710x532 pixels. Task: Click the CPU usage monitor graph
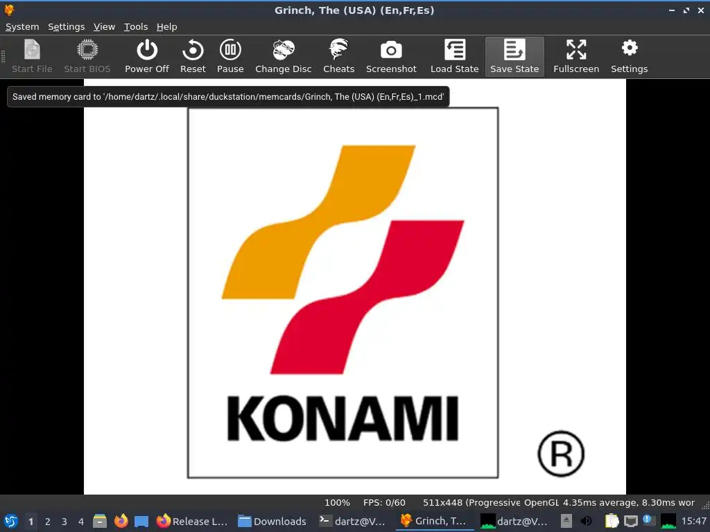pos(668,521)
